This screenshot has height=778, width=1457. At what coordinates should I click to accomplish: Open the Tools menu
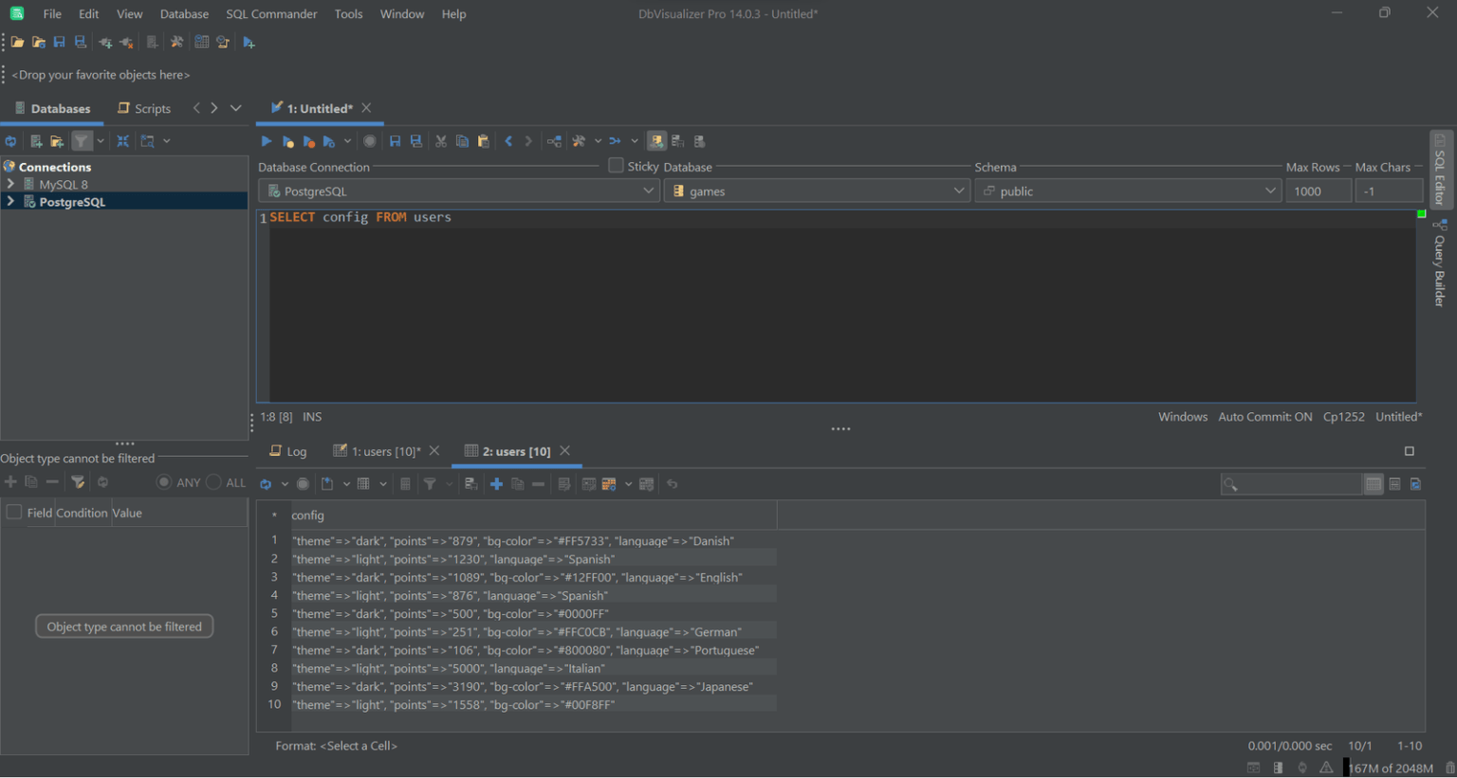pyautogui.click(x=348, y=14)
